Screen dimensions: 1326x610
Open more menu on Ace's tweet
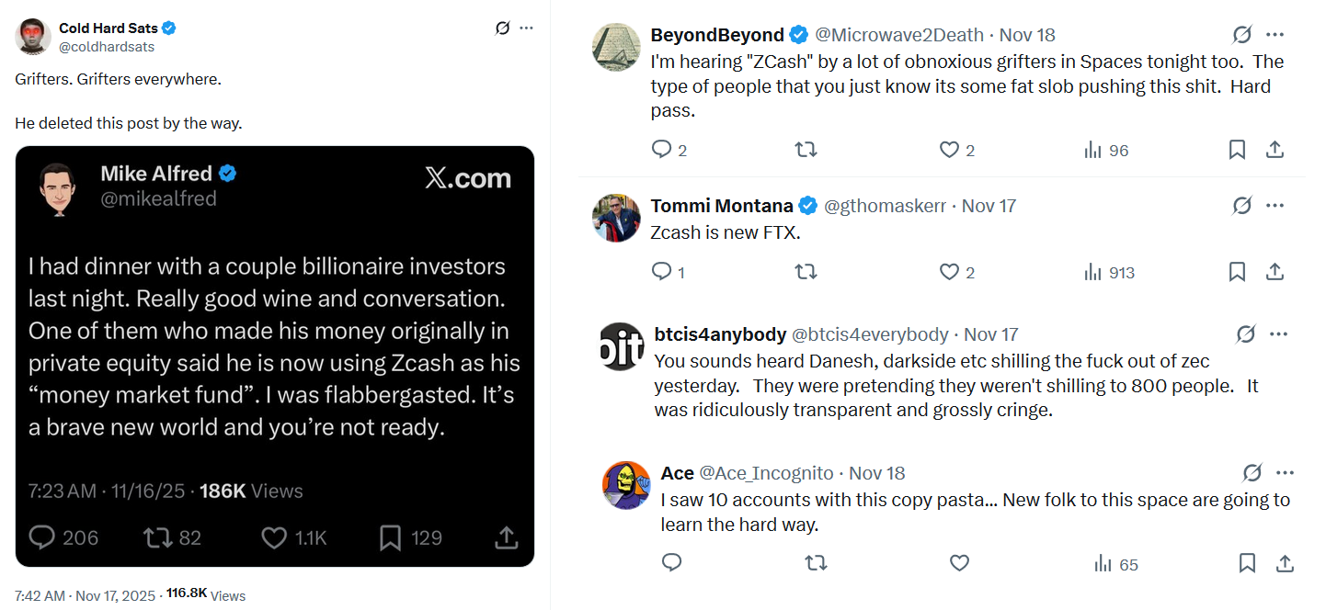pos(1285,472)
